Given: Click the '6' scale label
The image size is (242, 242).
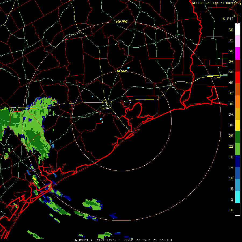Looking at the screenshot, I should (x=232, y=189).
